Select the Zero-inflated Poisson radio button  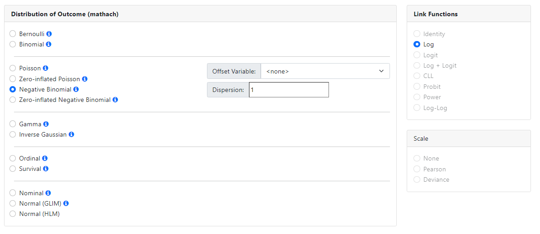[x=13, y=79]
